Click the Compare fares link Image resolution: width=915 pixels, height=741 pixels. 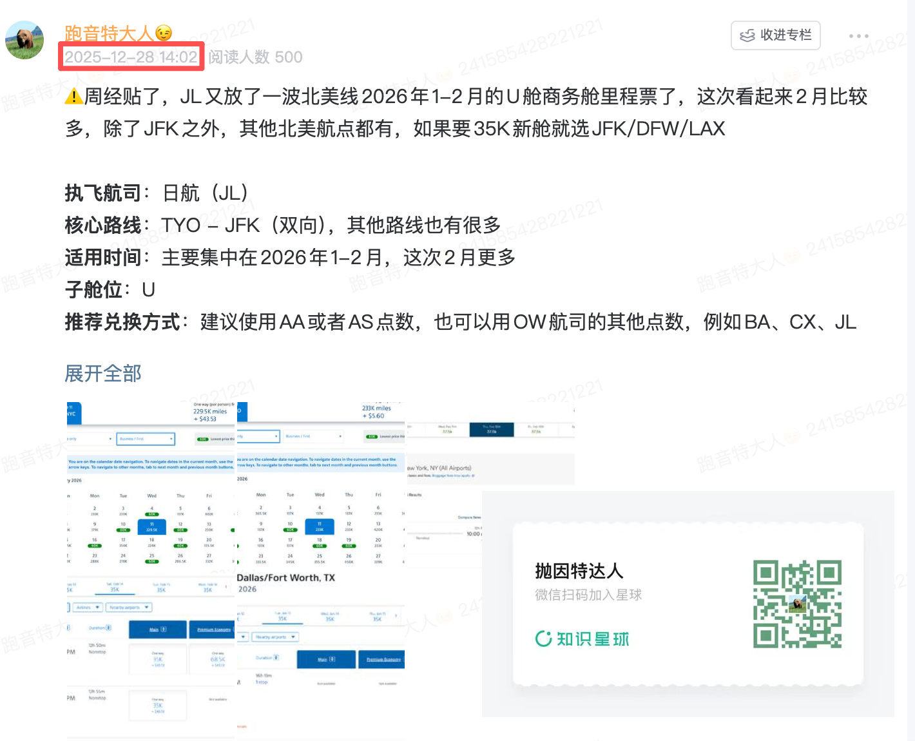coord(470,517)
